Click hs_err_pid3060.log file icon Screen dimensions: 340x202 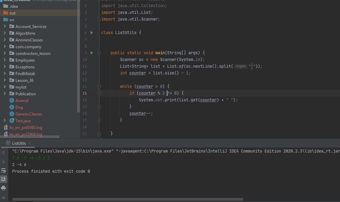click(x=6, y=128)
